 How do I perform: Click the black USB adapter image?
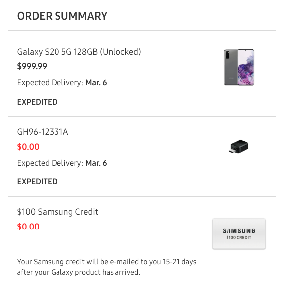click(x=239, y=146)
